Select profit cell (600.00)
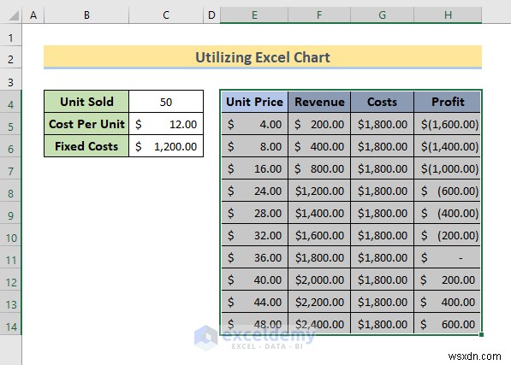This screenshot has width=511, height=365. tap(448, 191)
